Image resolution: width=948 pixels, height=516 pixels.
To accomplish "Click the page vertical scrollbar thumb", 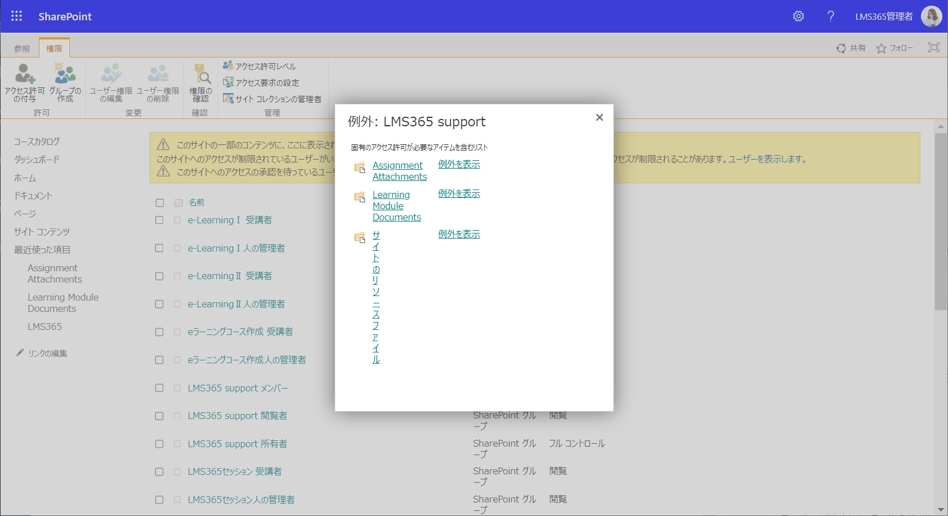I will tap(940, 221).
